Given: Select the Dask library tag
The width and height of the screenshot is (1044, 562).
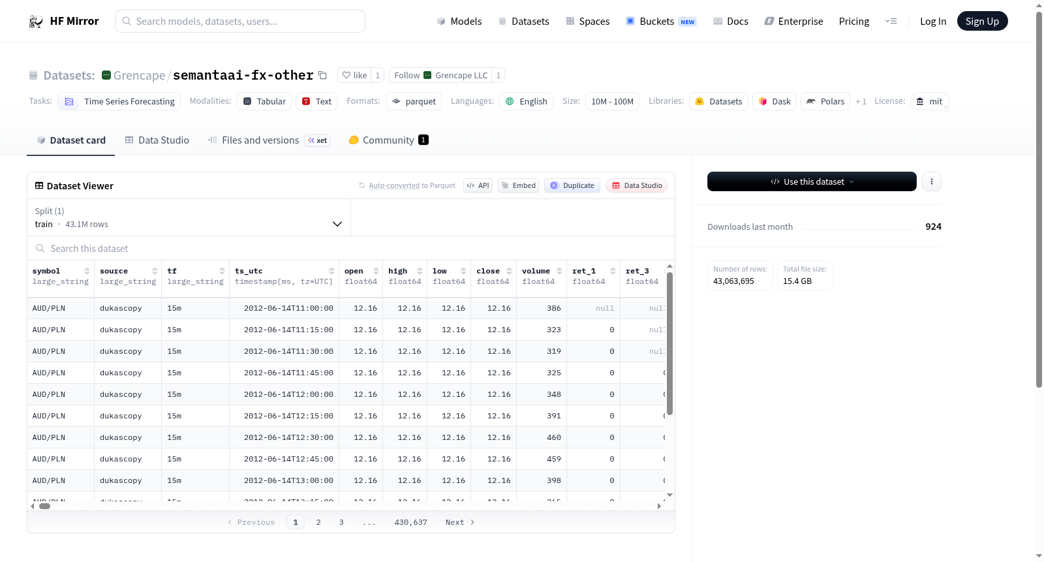Looking at the screenshot, I should click(775, 101).
